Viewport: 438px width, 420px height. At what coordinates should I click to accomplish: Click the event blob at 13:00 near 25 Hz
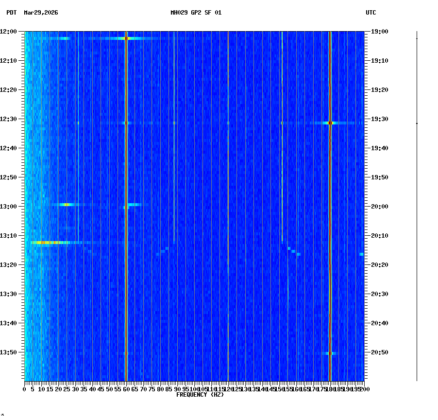66,205
